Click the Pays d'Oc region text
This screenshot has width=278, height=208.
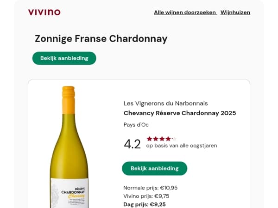click(x=136, y=125)
